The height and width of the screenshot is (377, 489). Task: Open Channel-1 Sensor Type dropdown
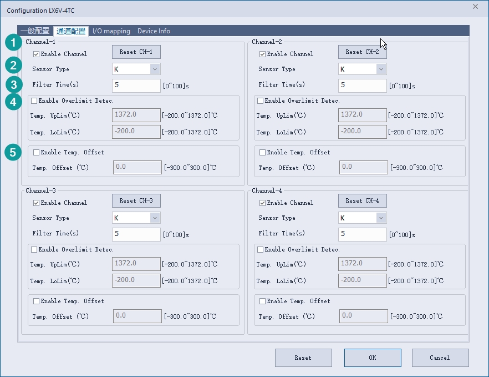(136, 69)
